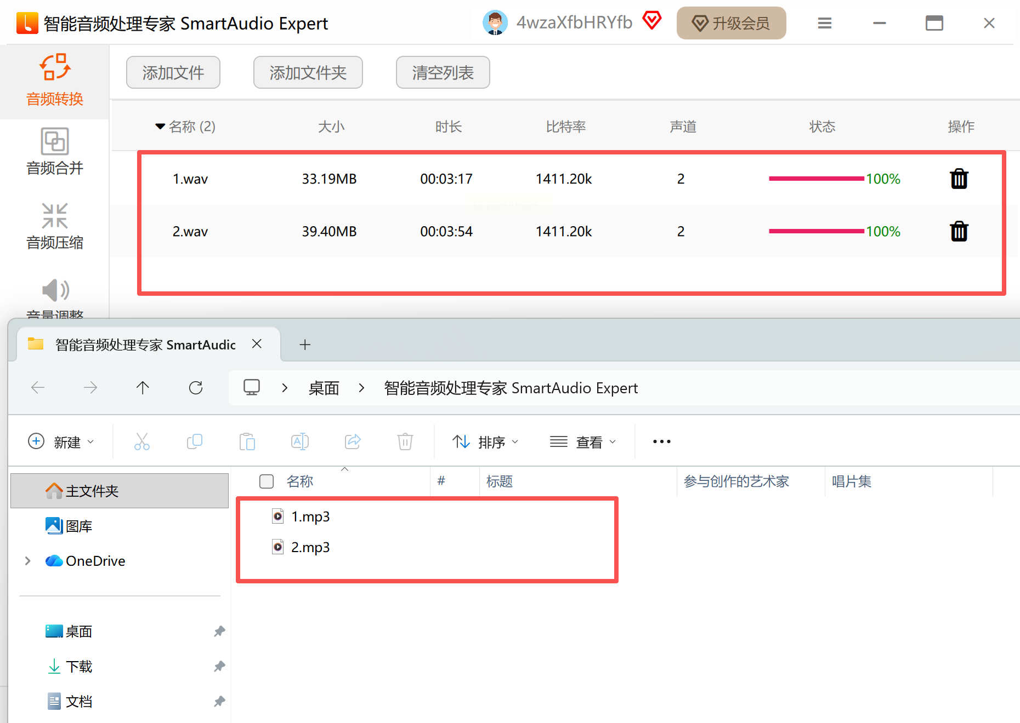Open the hamburger menu in SmartAudio title bar

coord(825,23)
